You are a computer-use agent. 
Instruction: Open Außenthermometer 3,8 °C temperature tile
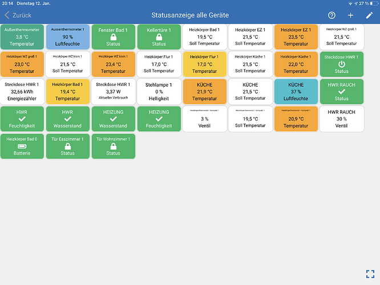click(x=22, y=36)
